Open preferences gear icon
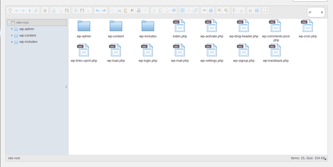The image size is (333, 167). [250, 11]
